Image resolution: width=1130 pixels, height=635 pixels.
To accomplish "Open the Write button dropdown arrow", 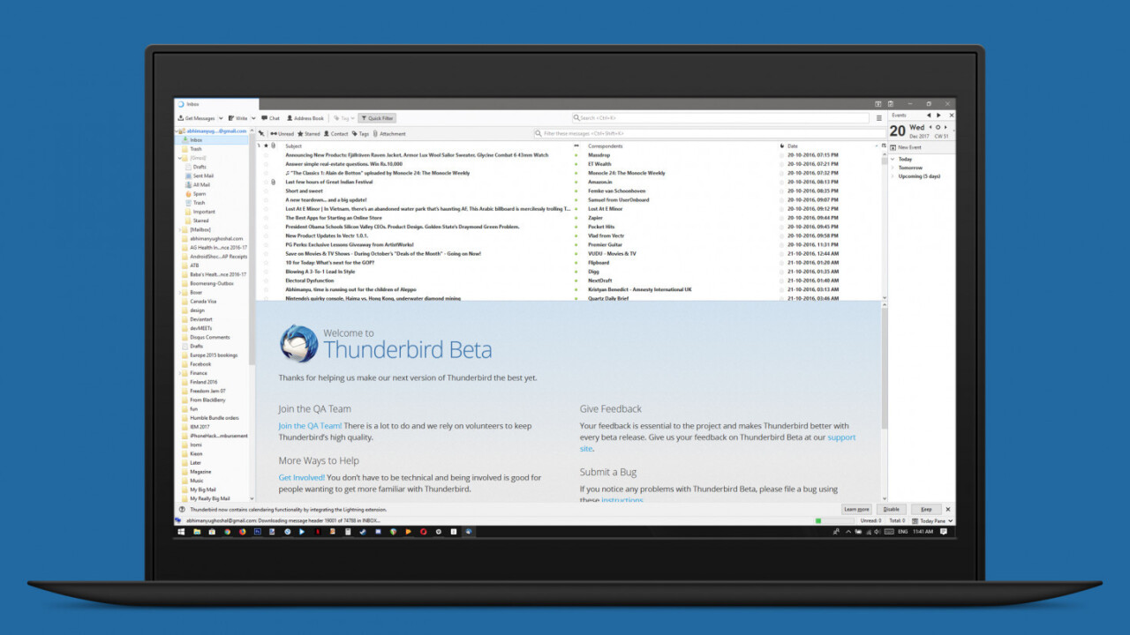I will pyautogui.click(x=253, y=118).
